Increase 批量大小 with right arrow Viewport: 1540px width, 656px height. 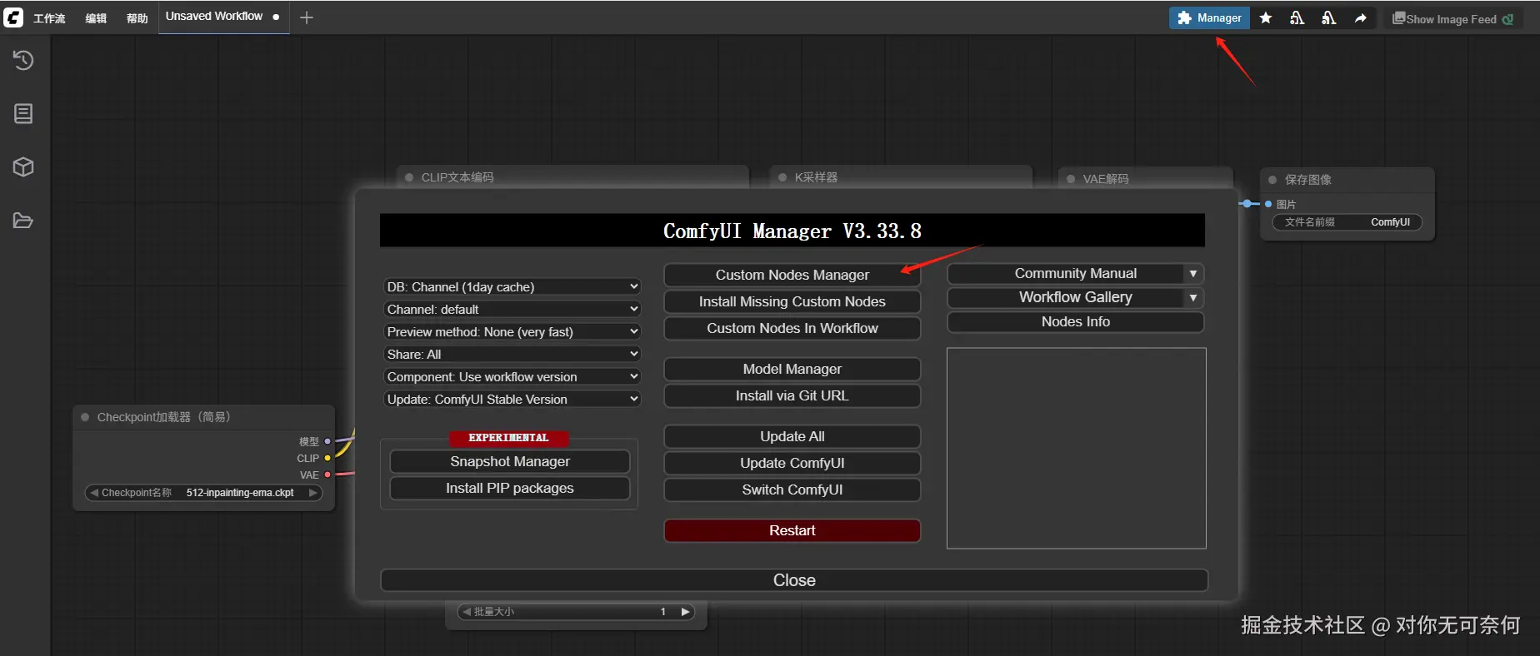[685, 612]
